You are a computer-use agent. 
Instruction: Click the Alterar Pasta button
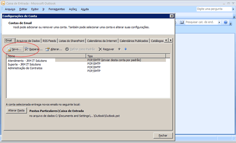pos(16,110)
